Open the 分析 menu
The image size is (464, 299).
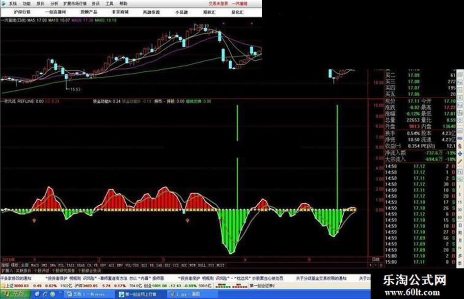54,3
